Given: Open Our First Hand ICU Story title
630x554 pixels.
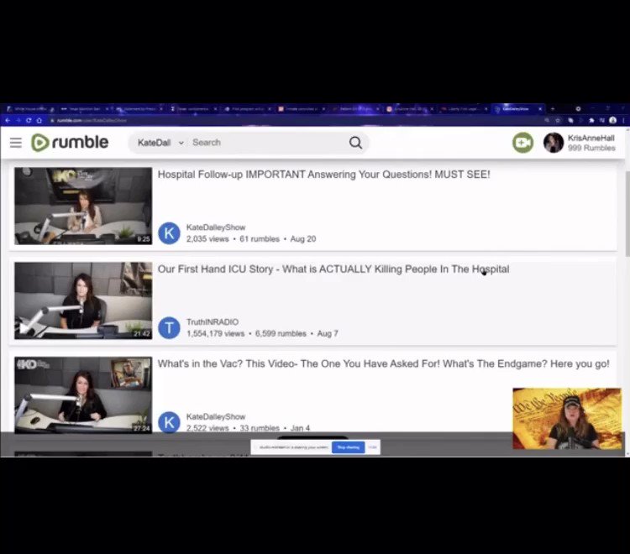Looking at the screenshot, I should tap(333, 269).
